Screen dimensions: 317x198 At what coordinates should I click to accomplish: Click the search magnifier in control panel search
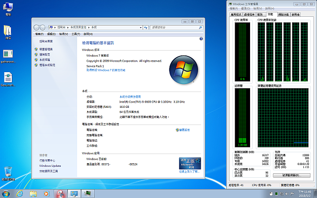coord(200,27)
